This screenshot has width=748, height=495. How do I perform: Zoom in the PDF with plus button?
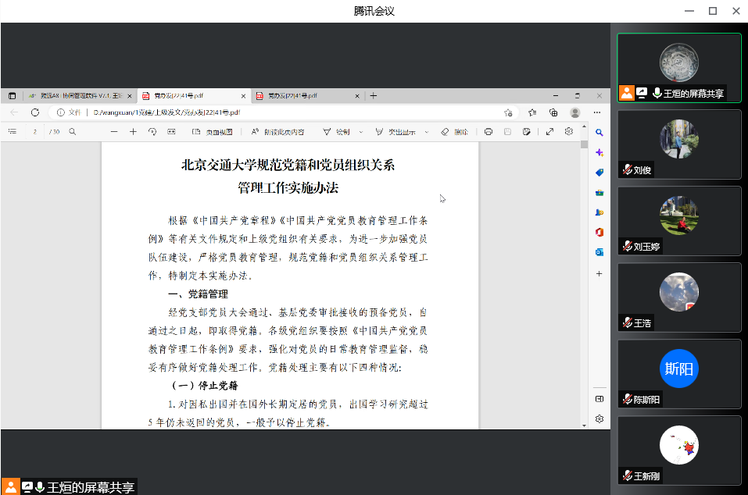[x=133, y=132]
